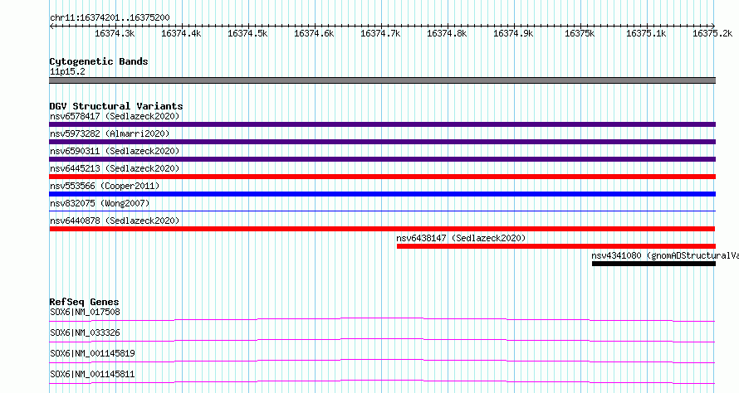Click the 16374.8k ruler tick label

[x=447, y=33]
